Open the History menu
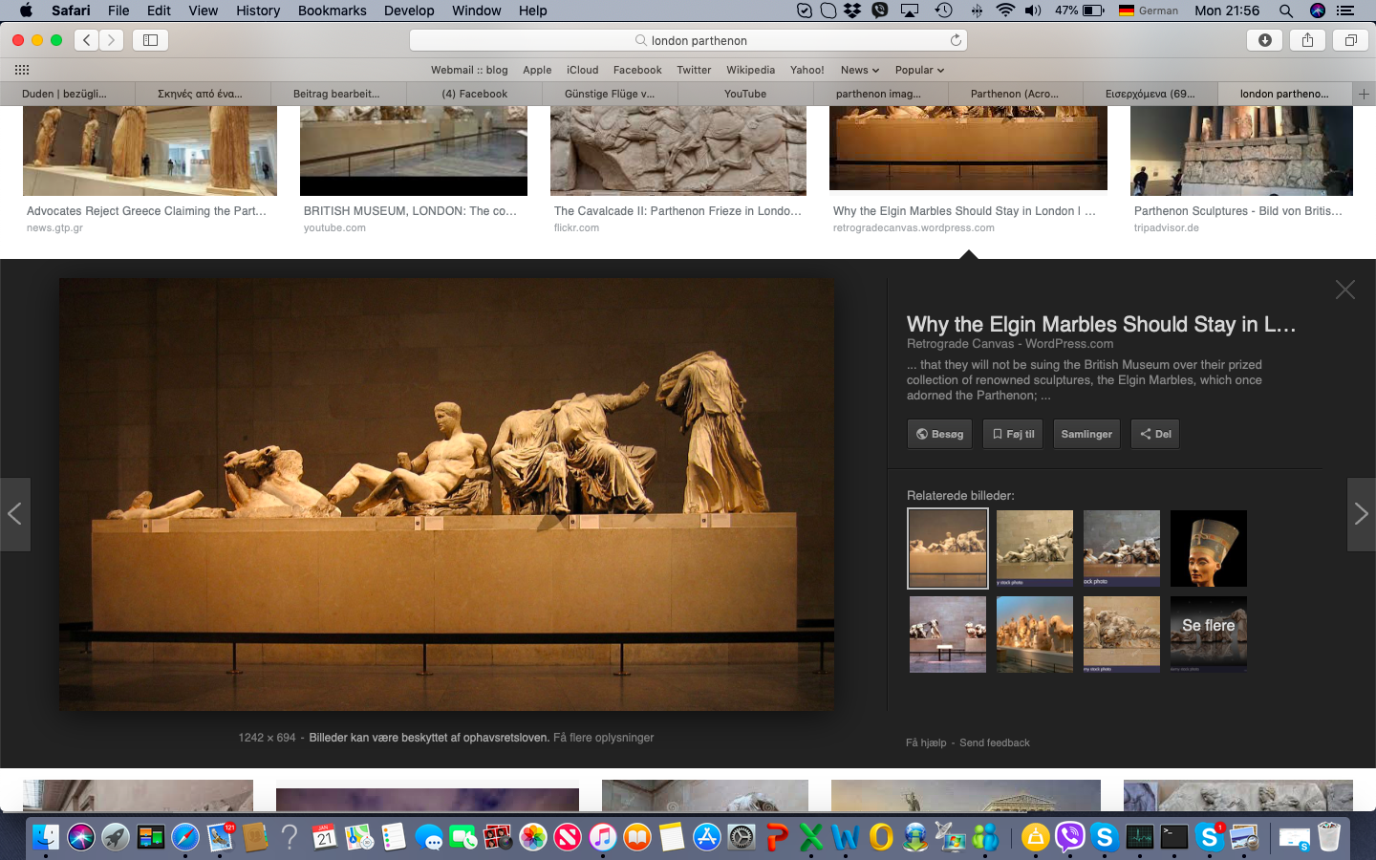Viewport: 1376px width, 860px height. (x=258, y=11)
